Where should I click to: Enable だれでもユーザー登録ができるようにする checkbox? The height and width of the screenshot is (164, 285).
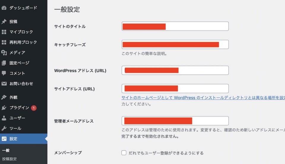tap(124, 153)
